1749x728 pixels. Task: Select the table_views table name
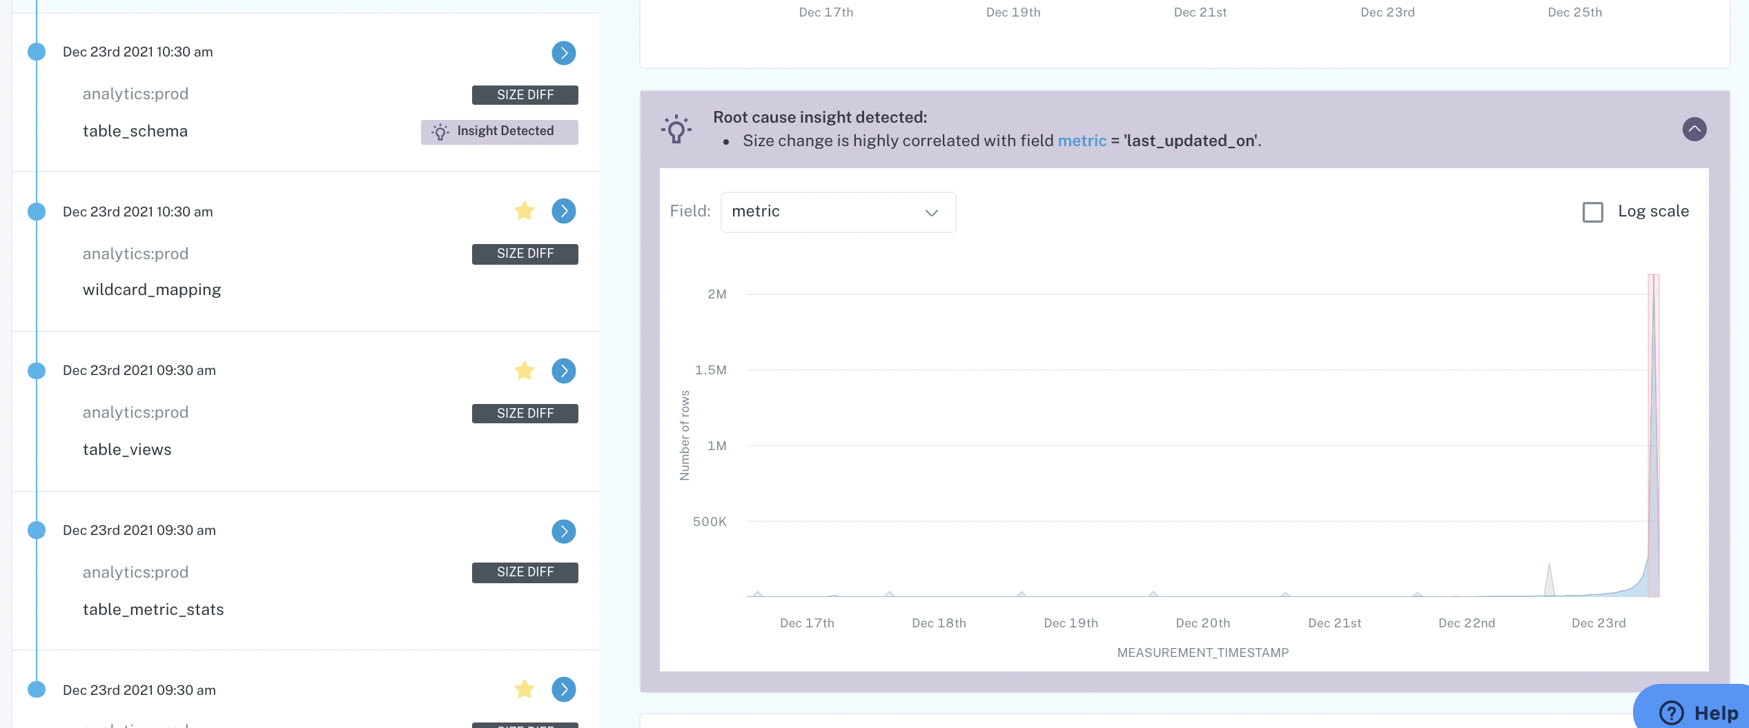127,449
